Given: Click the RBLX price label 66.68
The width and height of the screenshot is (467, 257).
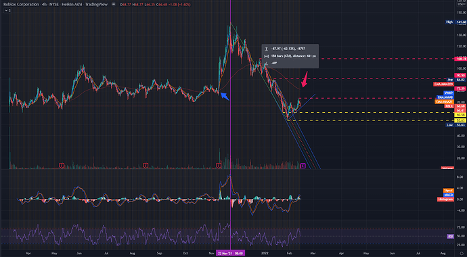Looking at the screenshot, I should pos(455,106).
